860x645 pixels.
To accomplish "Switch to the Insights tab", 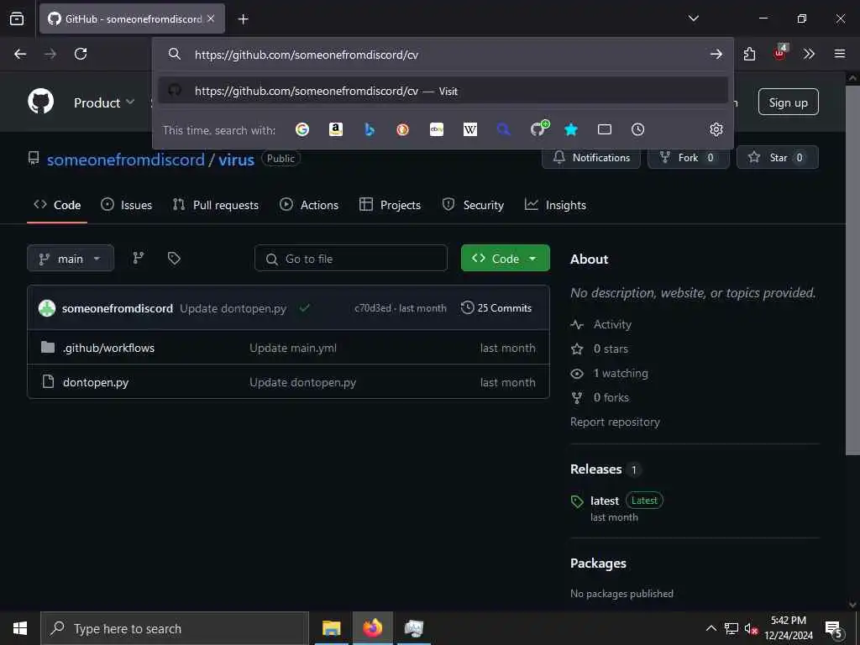I will [x=556, y=205].
